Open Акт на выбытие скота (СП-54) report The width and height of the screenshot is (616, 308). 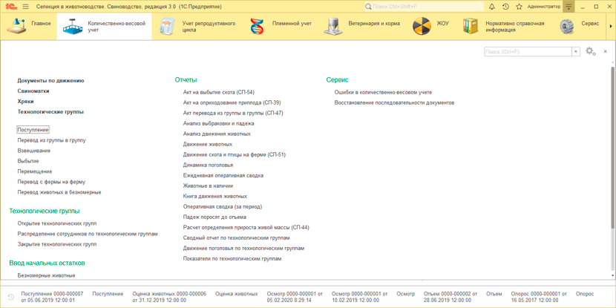click(x=219, y=92)
